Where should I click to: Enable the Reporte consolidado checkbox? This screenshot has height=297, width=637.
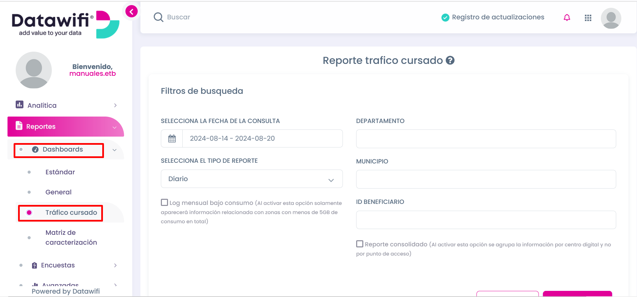pos(360,244)
